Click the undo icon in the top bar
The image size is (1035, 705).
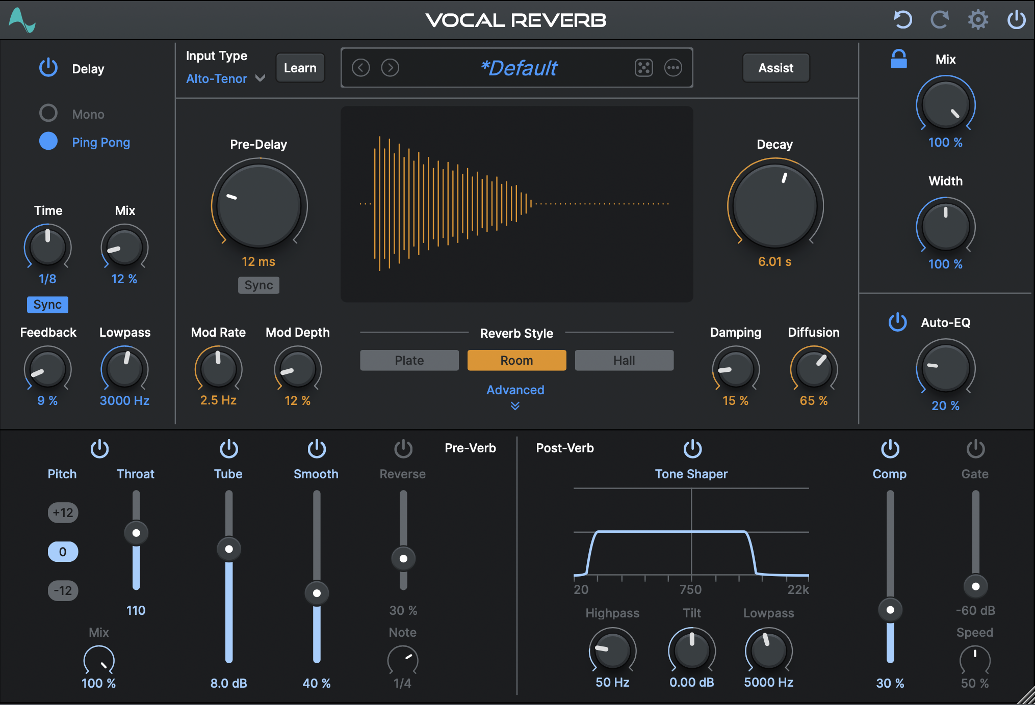(x=902, y=20)
